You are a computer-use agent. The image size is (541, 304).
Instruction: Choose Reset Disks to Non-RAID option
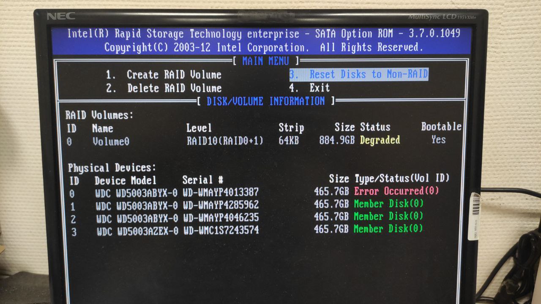tap(359, 74)
